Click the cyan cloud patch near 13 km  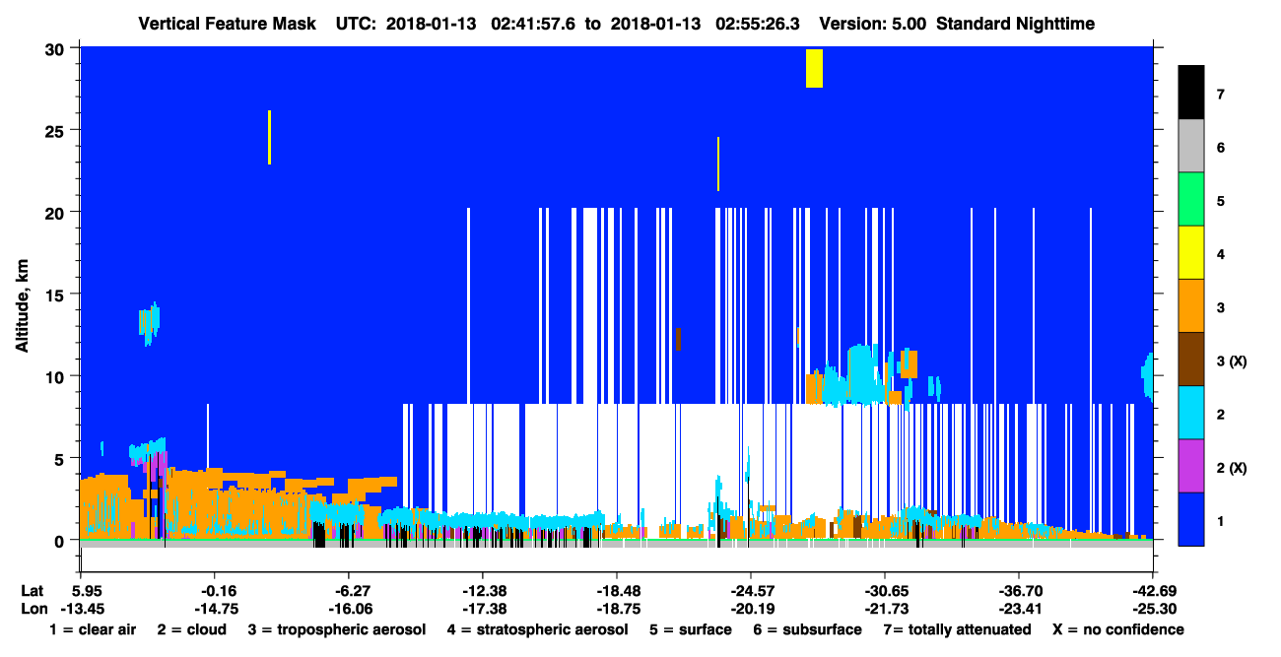click(149, 323)
